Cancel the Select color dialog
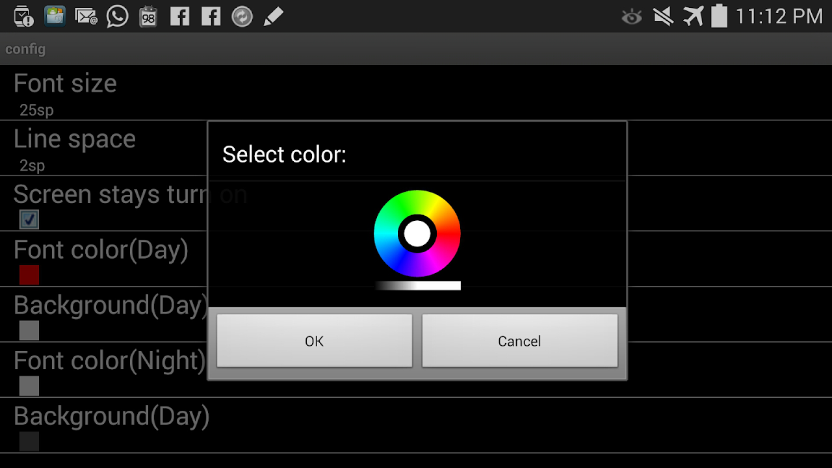Image resolution: width=832 pixels, height=468 pixels. (519, 341)
